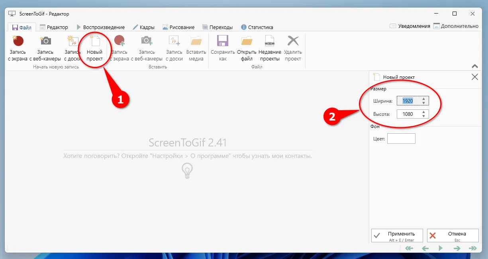The height and width of the screenshot is (259, 488).
Task: Open the Воспроизведение tab
Action: [x=100, y=27]
